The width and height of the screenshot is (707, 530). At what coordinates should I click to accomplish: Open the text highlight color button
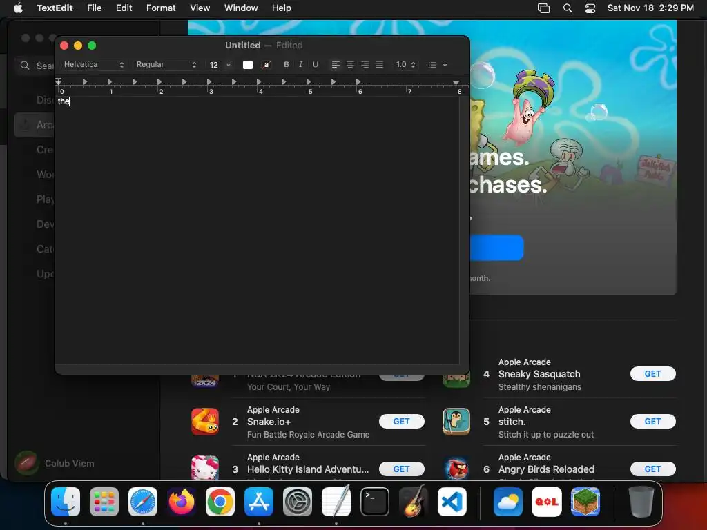pyautogui.click(x=267, y=64)
